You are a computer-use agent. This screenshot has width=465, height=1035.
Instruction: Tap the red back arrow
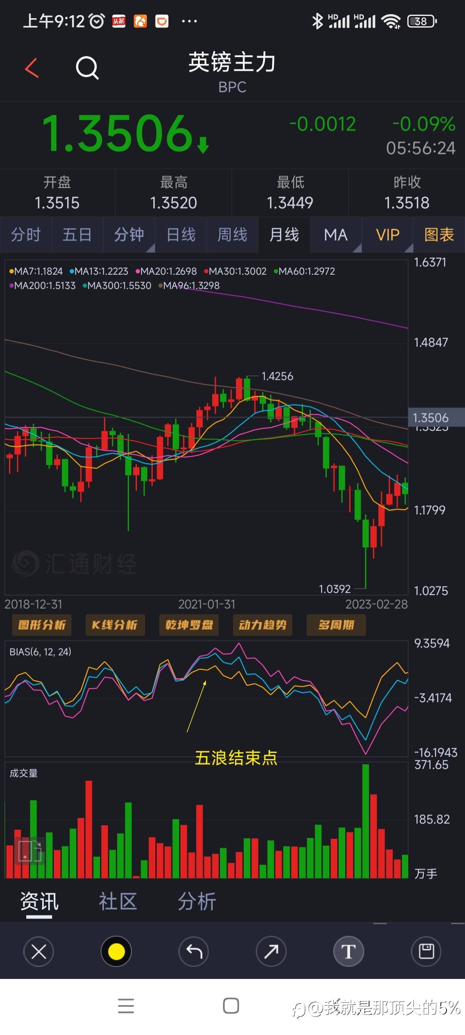(32, 68)
